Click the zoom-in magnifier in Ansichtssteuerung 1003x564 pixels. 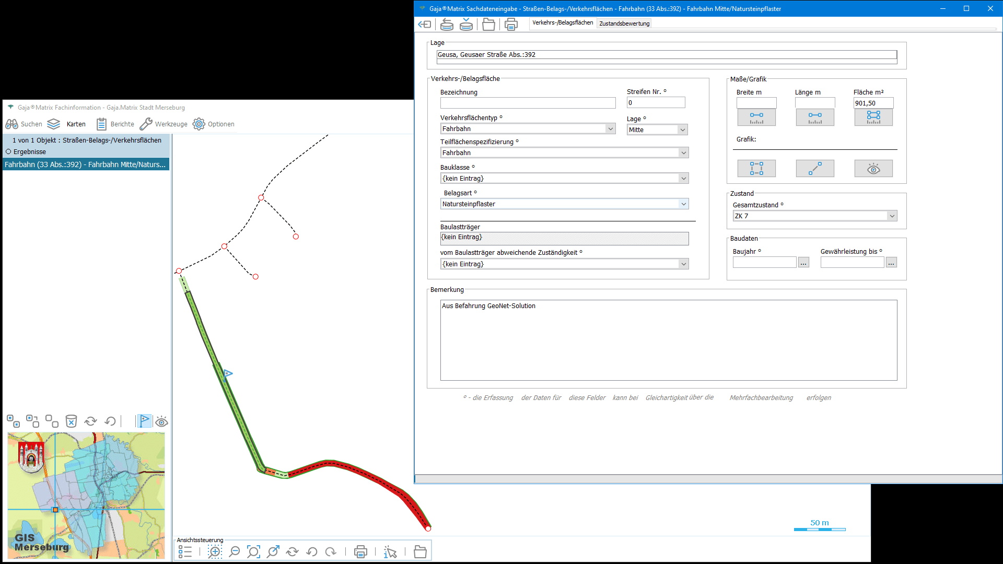pos(215,551)
